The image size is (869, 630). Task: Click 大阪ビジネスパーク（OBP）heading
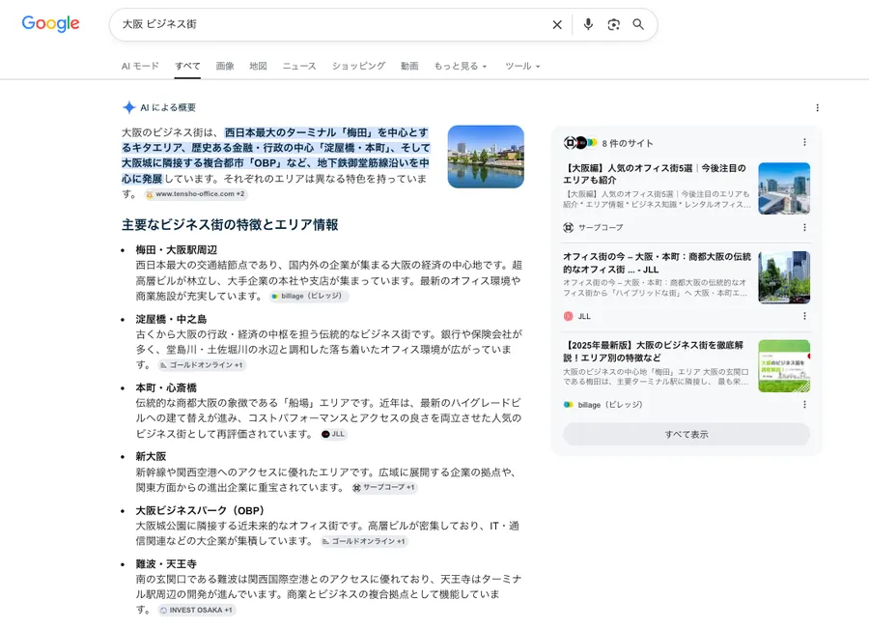[x=202, y=510]
